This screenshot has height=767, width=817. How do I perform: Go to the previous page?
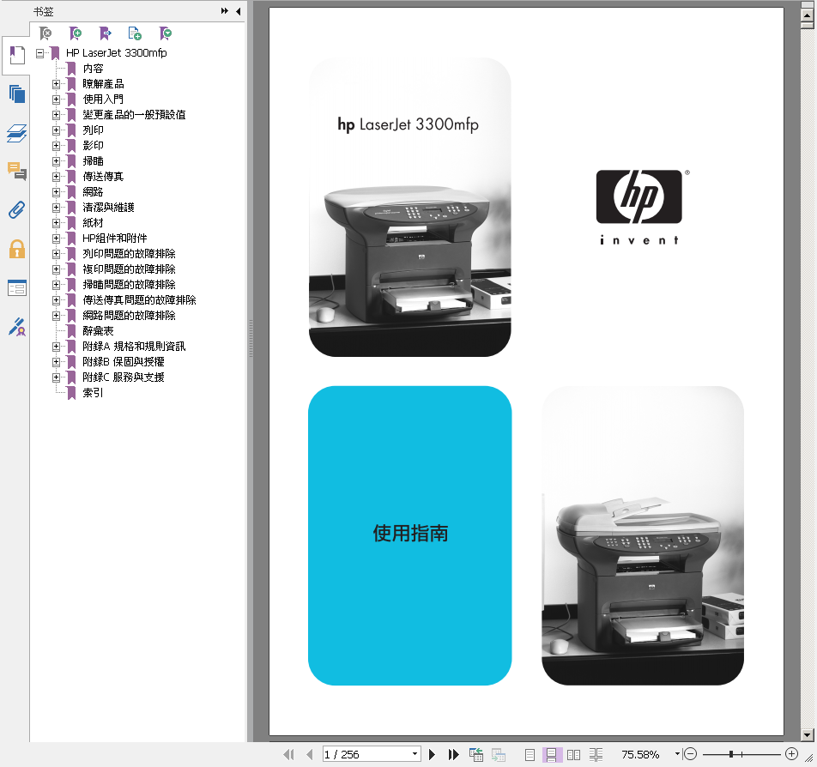pyautogui.click(x=310, y=754)
